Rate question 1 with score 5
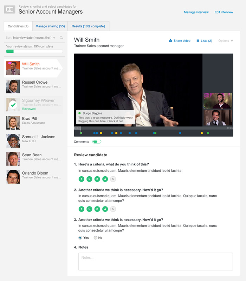 [113, 179]
